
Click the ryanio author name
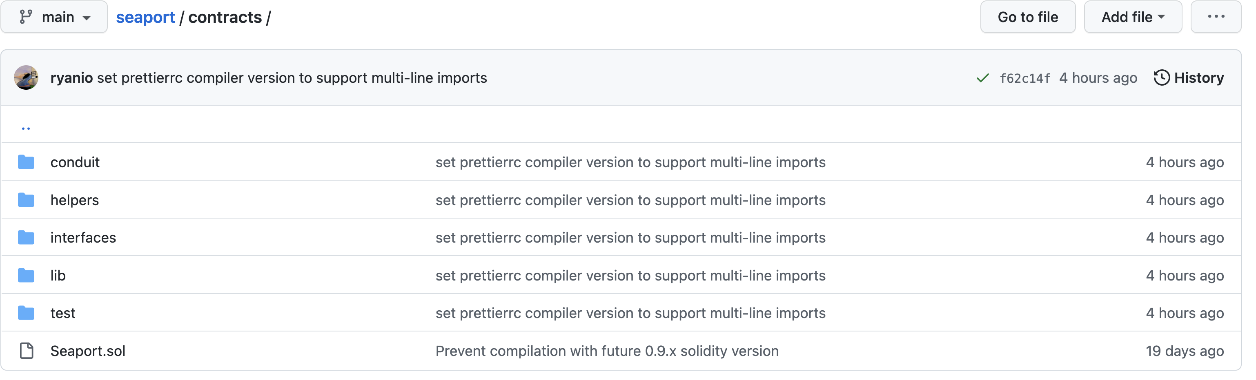[71, 78]
